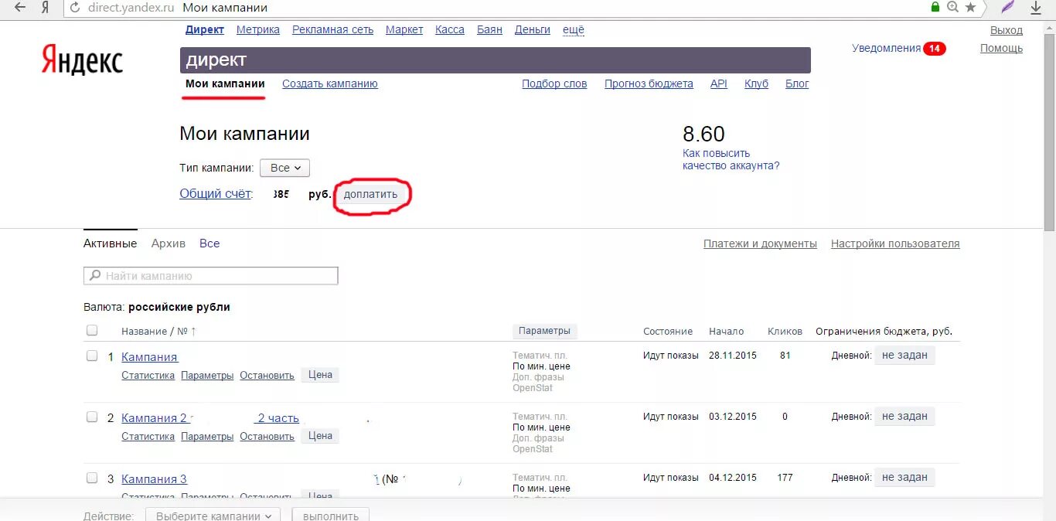The height and width of the screenshot is (521, 1056).
Task: Open Платежи и документы link
Action: 760,243
